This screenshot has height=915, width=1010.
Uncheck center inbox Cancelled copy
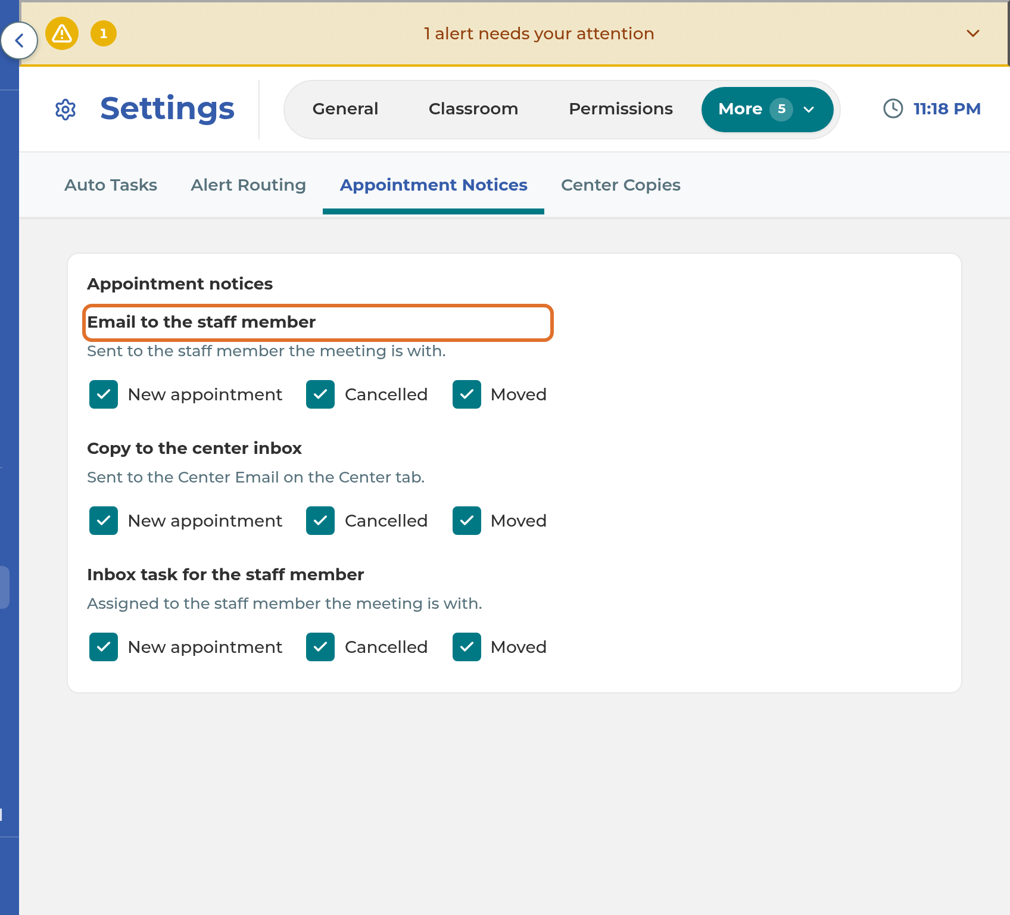[320, 521]
